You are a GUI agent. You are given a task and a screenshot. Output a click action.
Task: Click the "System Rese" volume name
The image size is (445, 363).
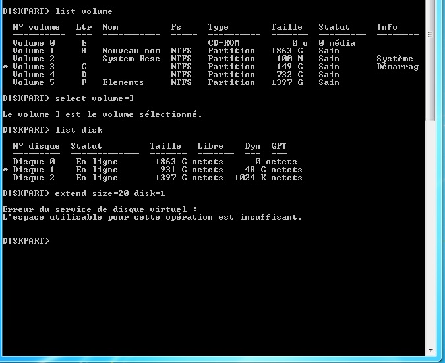[131, 59]
